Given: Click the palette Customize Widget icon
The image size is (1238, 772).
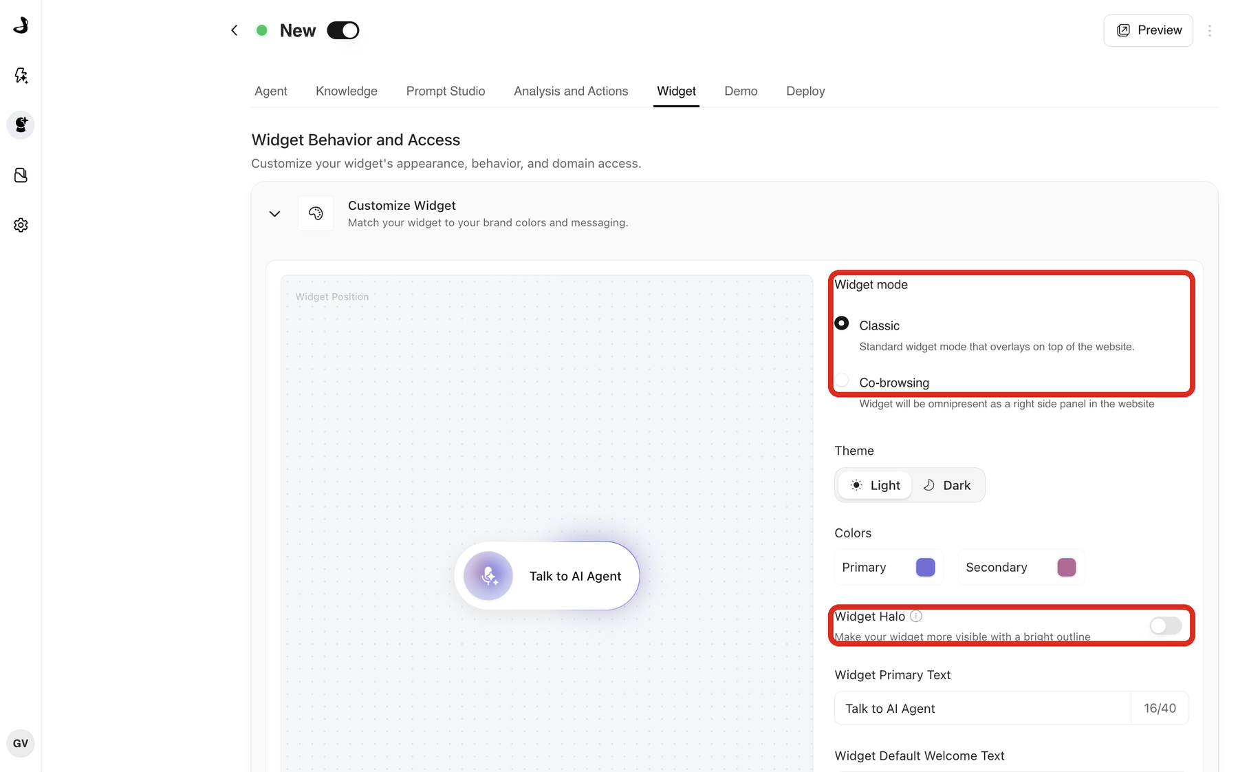Looking at the screenshot, I should (316, 213).
